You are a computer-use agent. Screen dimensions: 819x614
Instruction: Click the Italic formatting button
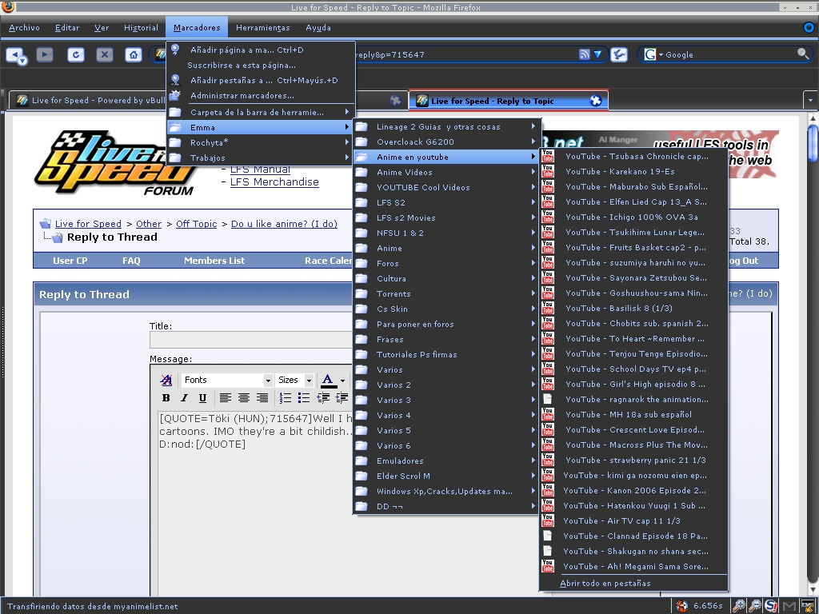tap(184, 398)
